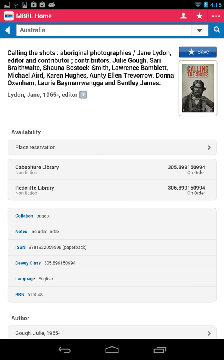Tap the ISBN label
This screenshot has width=224, height=360.
coord(20,247)
